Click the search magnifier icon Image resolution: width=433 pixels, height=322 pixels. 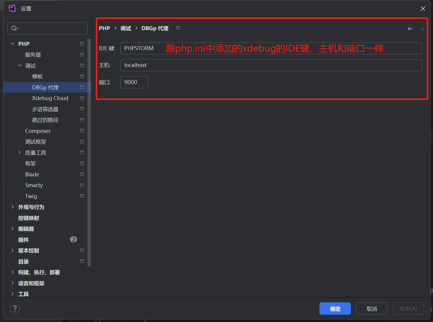coord(14,28)
